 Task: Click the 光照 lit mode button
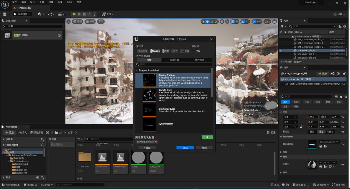pos(90,22)
